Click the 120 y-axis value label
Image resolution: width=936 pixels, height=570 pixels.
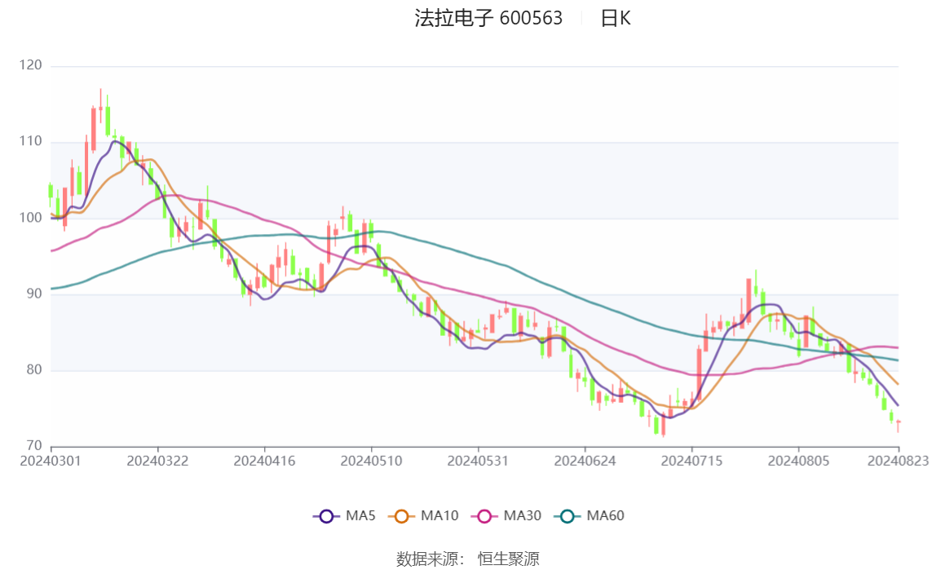pyautogui.click(x=30, y=65)
